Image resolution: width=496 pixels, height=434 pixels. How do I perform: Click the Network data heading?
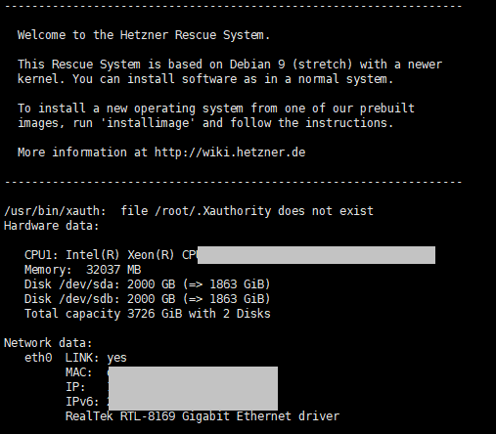48,343
